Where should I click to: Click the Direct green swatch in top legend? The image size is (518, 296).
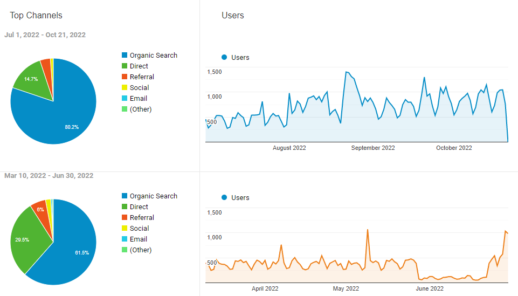click(x=125, y=66)
